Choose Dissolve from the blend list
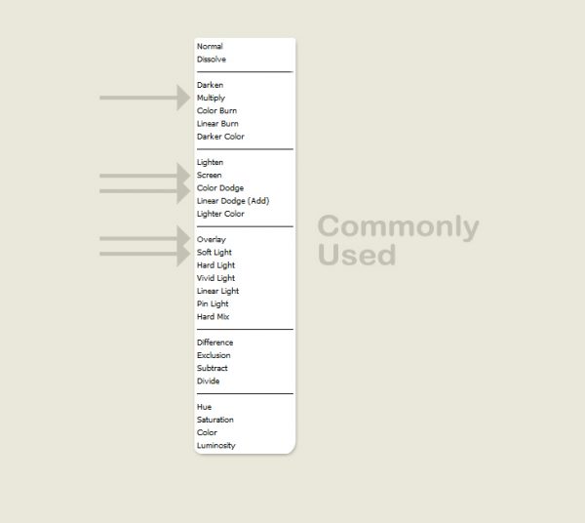 (212, 60)
